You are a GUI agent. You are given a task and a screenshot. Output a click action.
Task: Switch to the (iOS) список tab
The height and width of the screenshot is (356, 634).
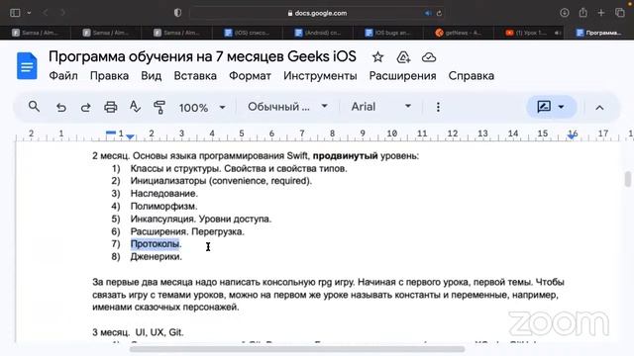coord(247,33)
